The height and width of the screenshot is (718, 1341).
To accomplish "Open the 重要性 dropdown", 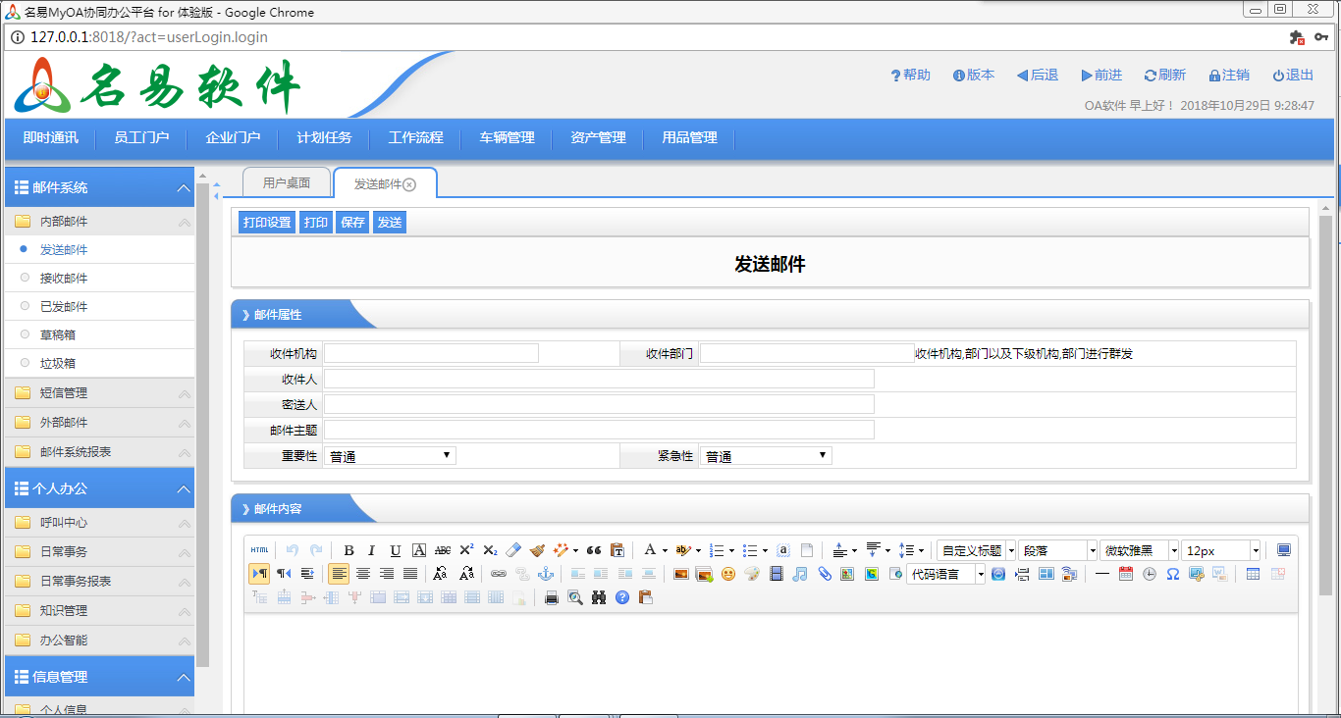I will pos(390,456).
